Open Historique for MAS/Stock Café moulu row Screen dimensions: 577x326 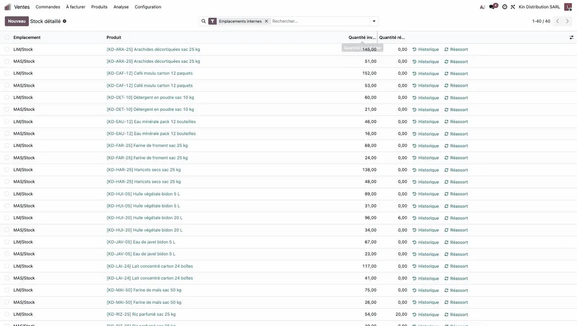[x=426, y=86]
